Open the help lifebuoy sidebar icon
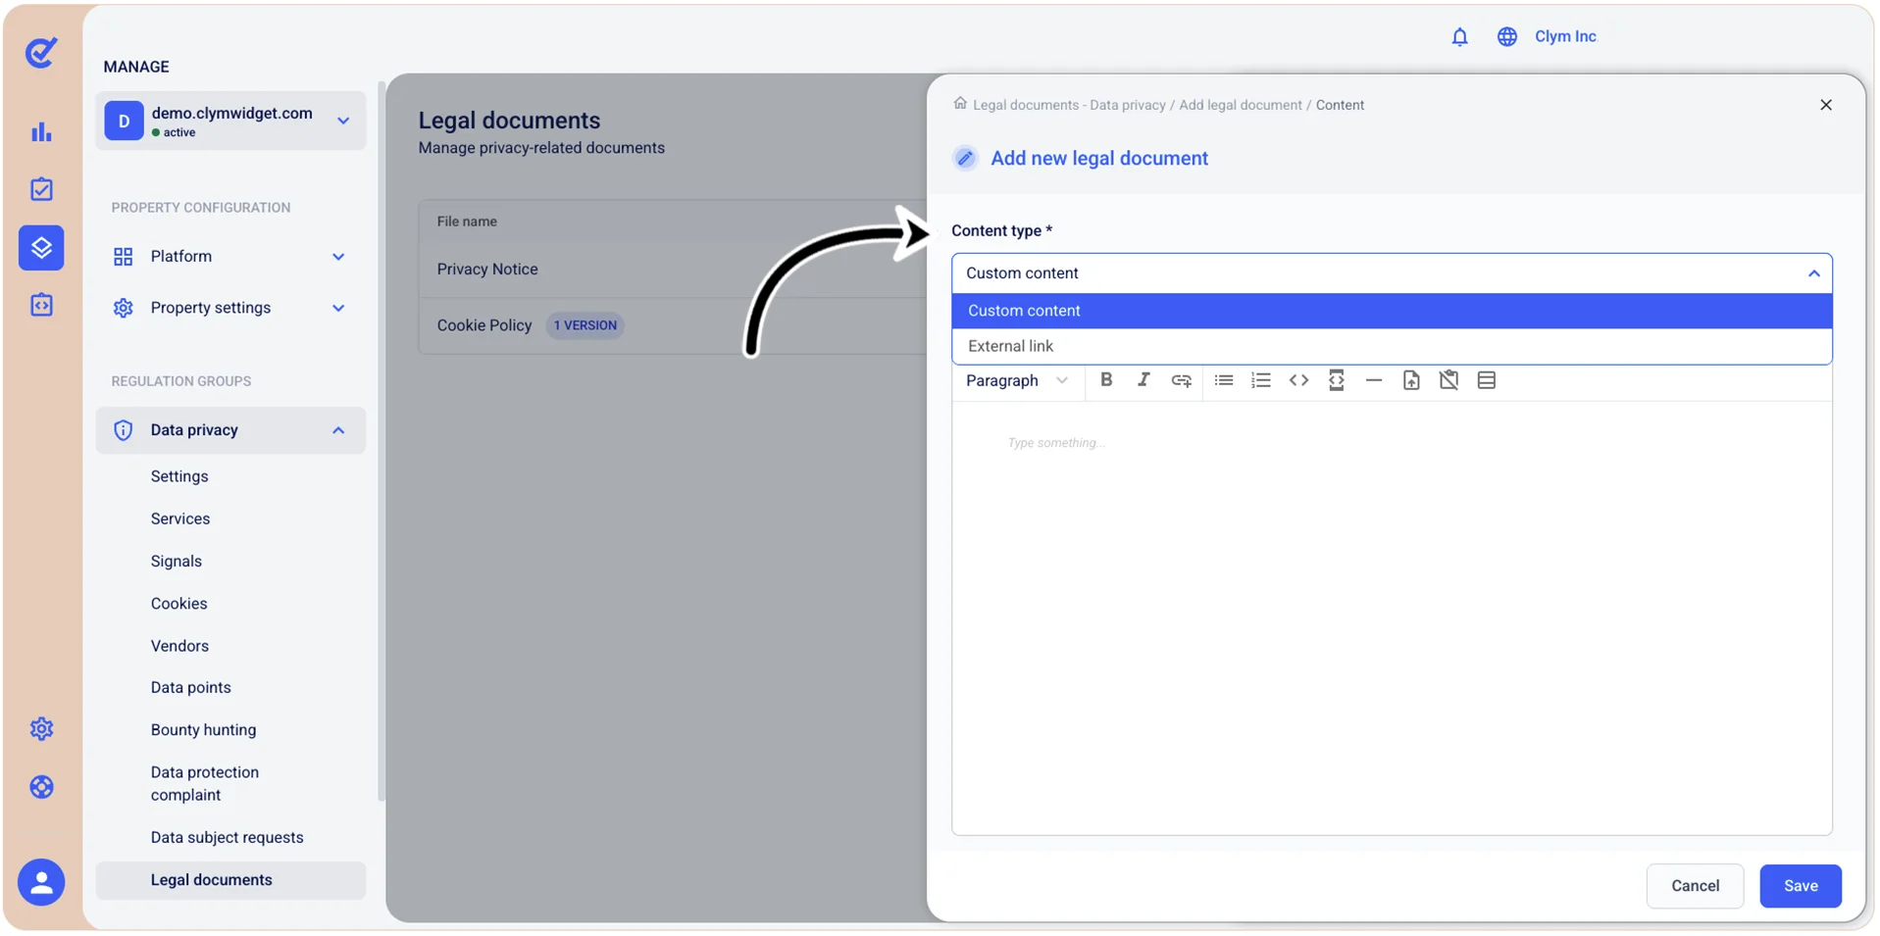Image resolution: width=1880 pixels, height=936 pixels. pos(41,787)
